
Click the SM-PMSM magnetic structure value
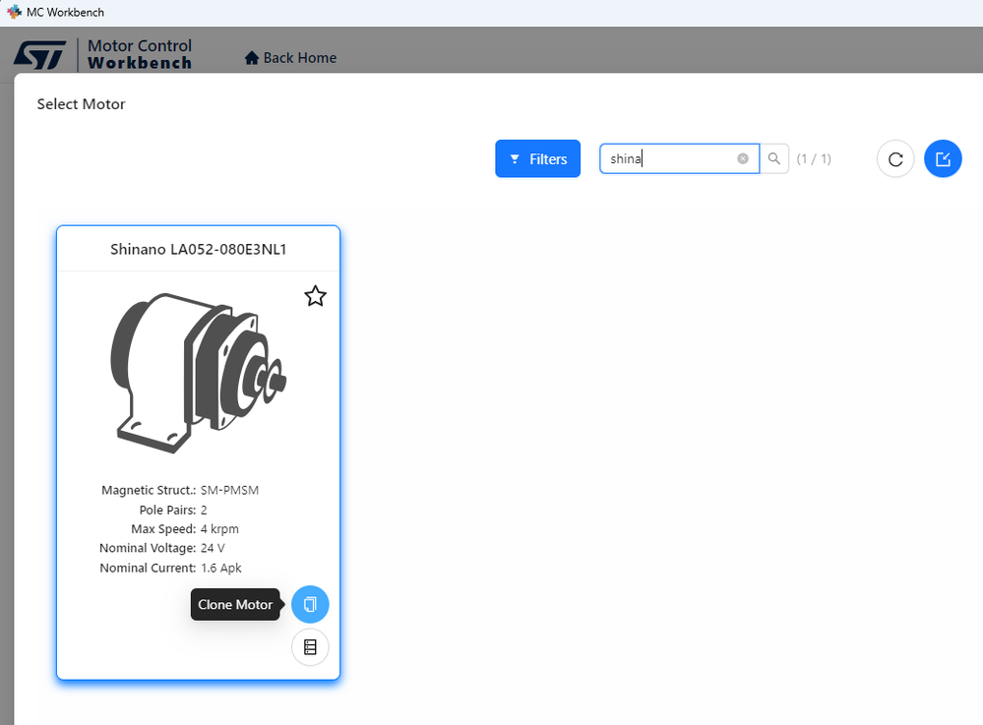pos(229,490)
